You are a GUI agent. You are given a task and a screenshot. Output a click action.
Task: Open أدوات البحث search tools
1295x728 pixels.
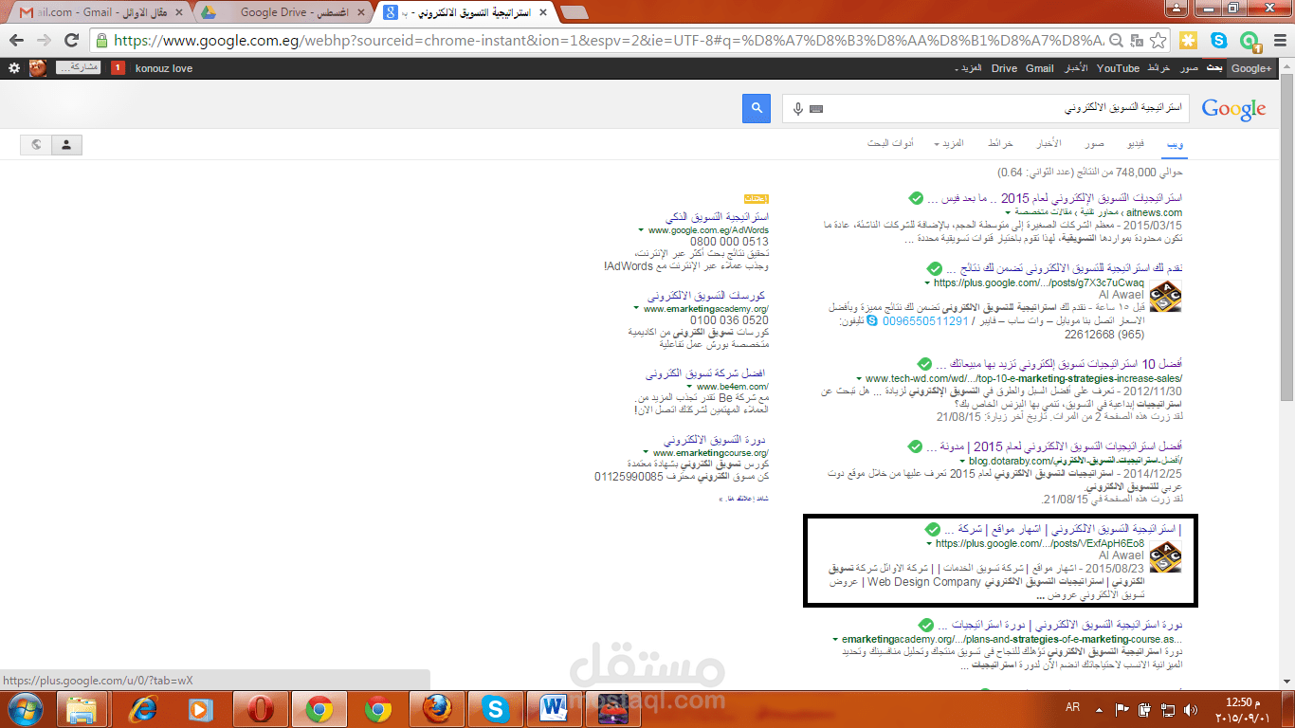coord(890,143)
